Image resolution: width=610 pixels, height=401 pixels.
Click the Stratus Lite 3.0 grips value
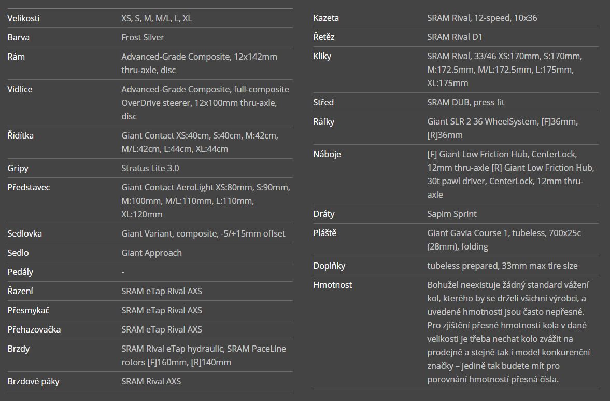pos(150,168)
